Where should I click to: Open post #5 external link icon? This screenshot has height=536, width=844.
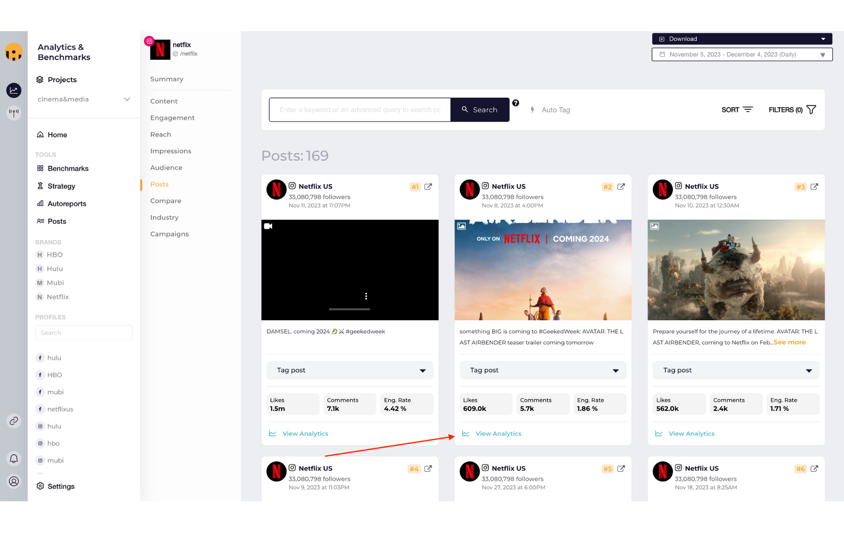(621, 469)
